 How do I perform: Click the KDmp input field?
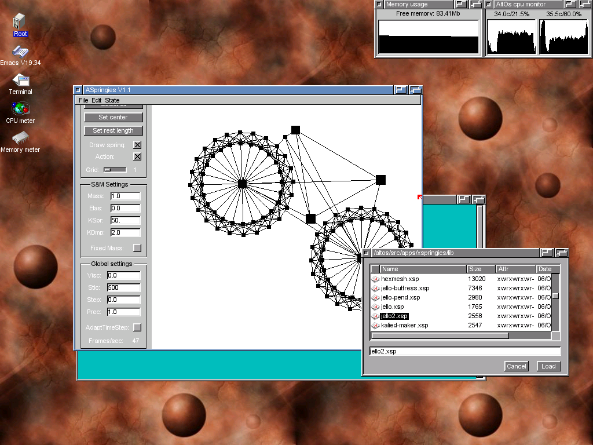pyautogui.click(x=125, y=232)
